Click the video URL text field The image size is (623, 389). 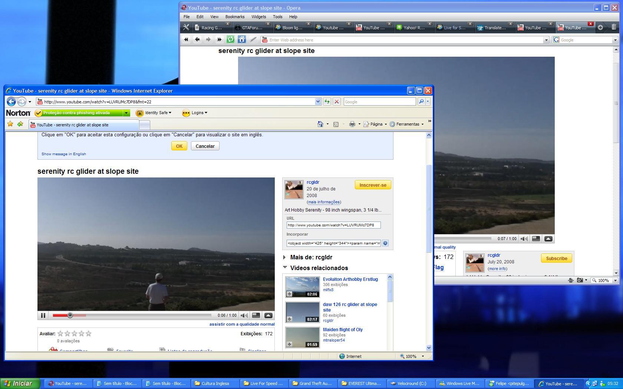[x=333, y=225]
